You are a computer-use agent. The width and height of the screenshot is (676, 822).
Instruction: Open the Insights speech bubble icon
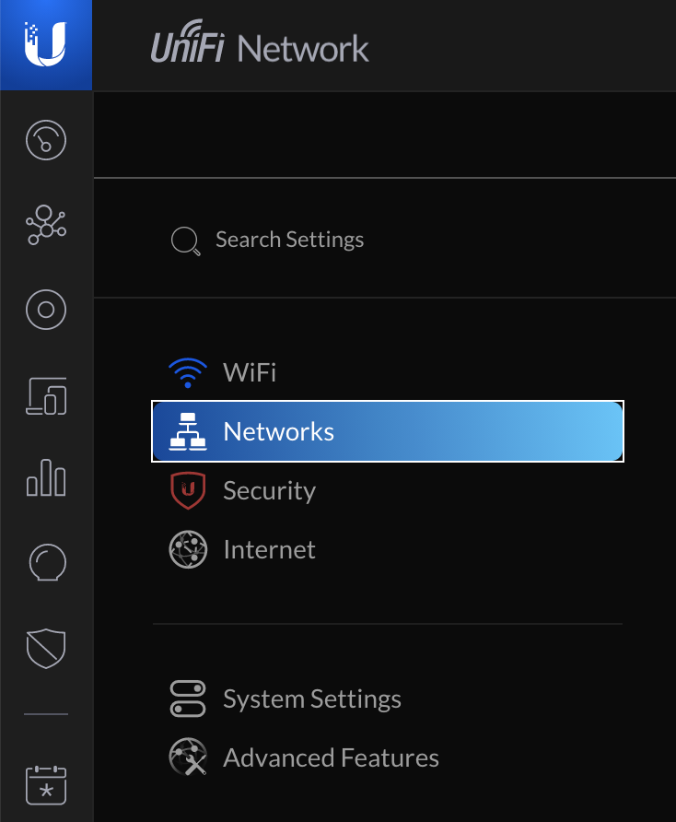point(47,563)
